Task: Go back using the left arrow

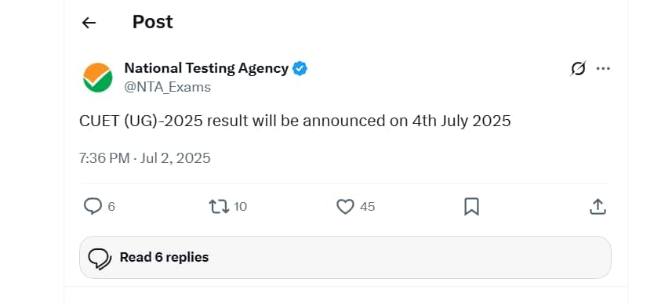Action: click(89, 23)
